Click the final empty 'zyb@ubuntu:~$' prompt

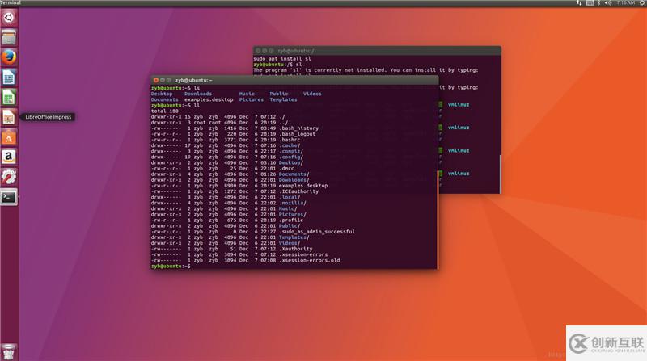(x=171, y=267)
